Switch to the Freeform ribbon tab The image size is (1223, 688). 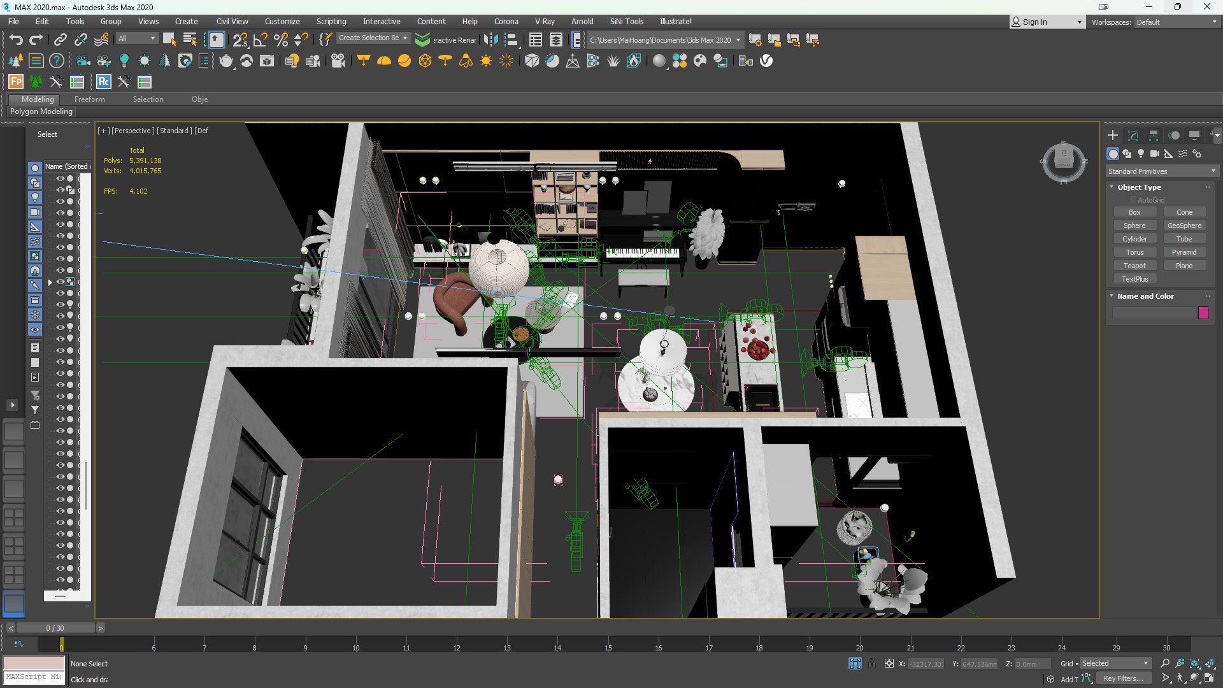(89, 99)
